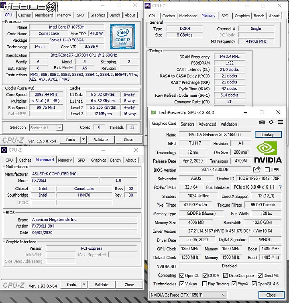Click the Memory Size value 4096 MB

pos(195,222)
